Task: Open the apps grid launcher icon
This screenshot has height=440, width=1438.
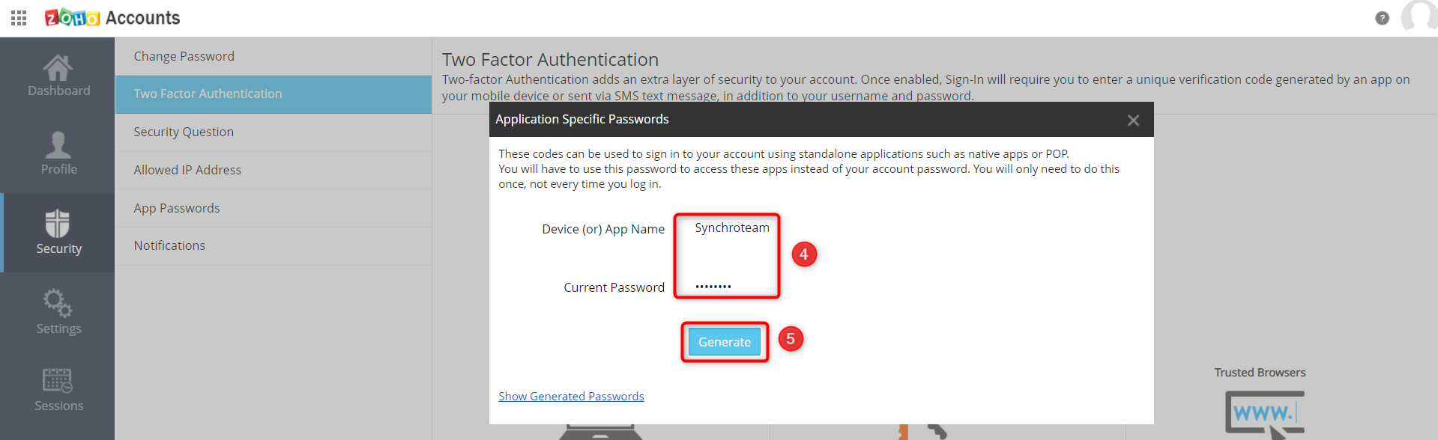Action: coord(19,18)
